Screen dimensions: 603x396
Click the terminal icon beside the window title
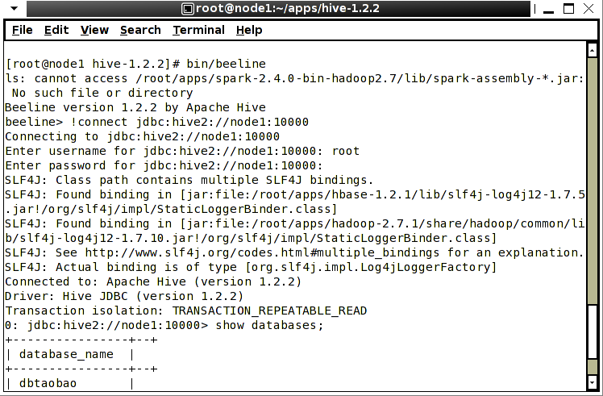click(188, 8)
